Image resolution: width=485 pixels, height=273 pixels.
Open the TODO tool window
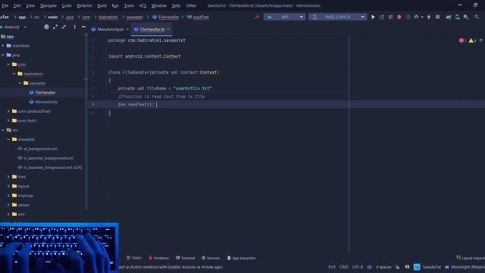pos(134,258)
